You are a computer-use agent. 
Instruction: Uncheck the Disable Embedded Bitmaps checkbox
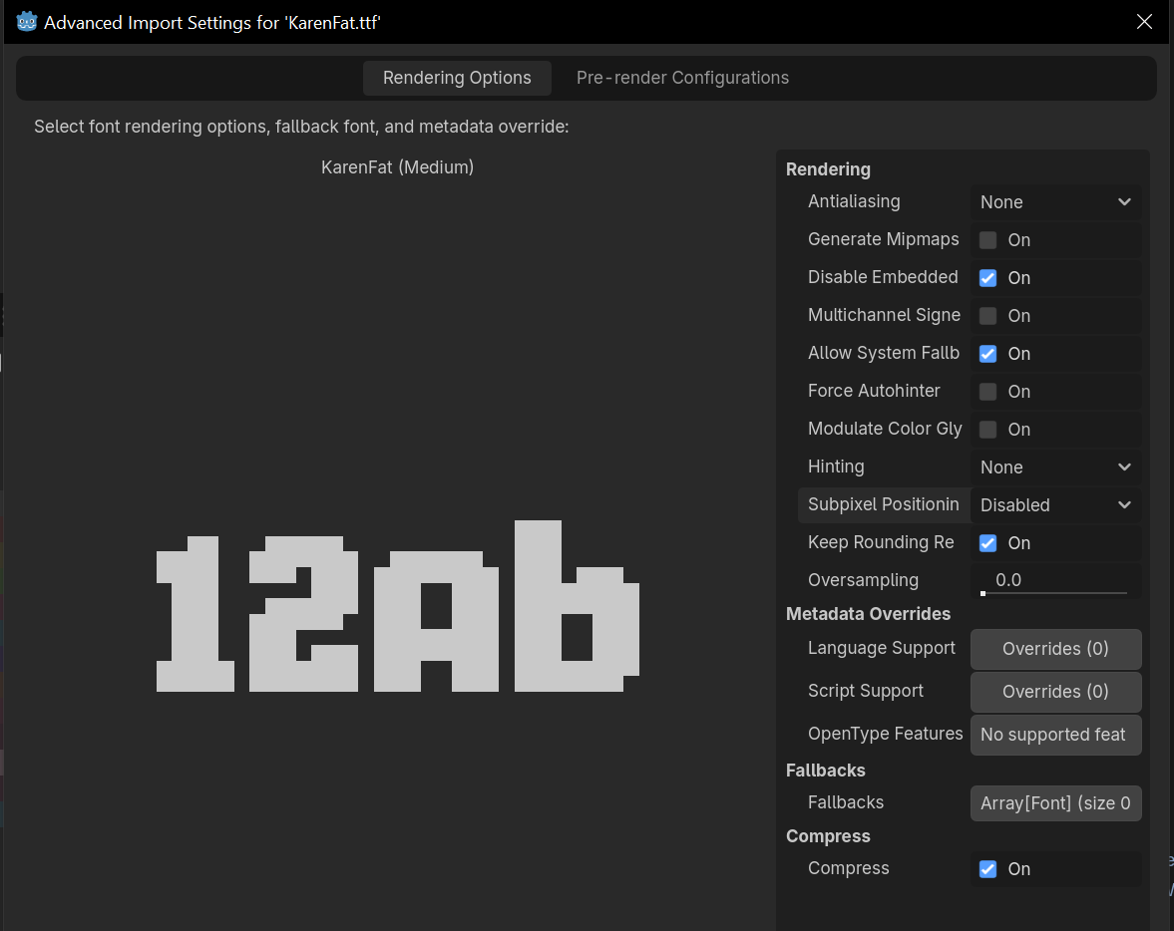pyautogui.click(x=987, y=278)
